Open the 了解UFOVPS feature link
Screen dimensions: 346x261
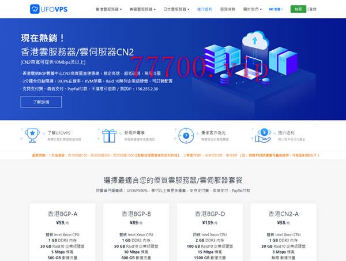[x=59, y=133]
